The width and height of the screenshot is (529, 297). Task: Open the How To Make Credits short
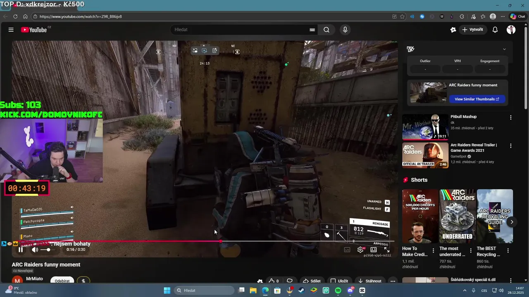420,217
